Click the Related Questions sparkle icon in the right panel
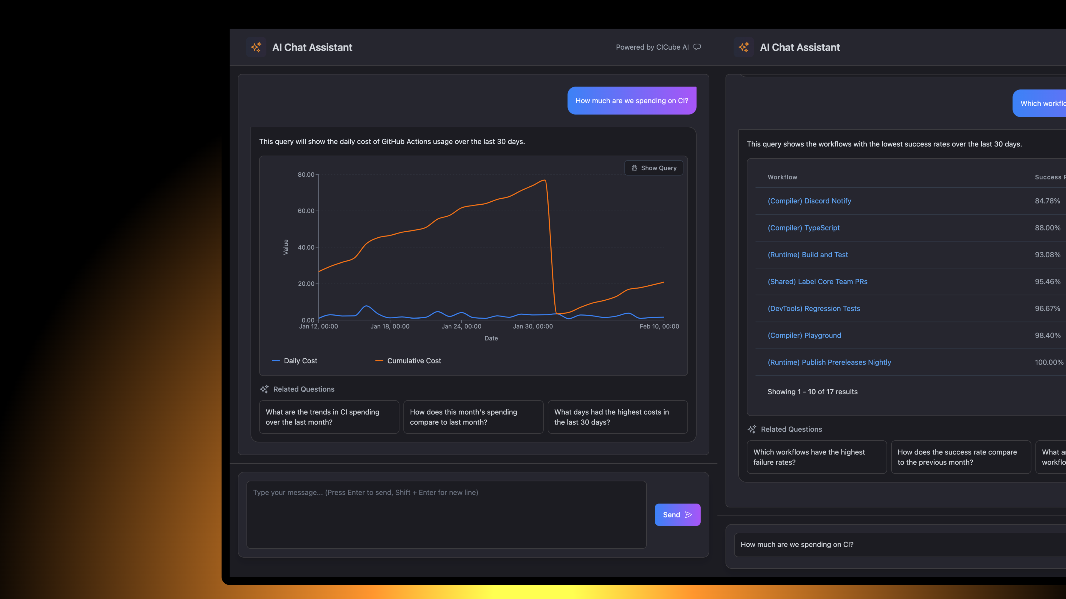This screenshot has height=599, width=1066. [751, 429]
